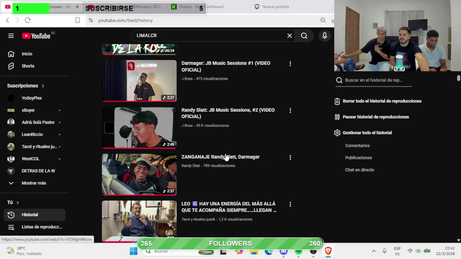The width and height of the screenshot is (461, 259).
Task: Play LEO tarot video thumbnail
Action: (139, 221)
